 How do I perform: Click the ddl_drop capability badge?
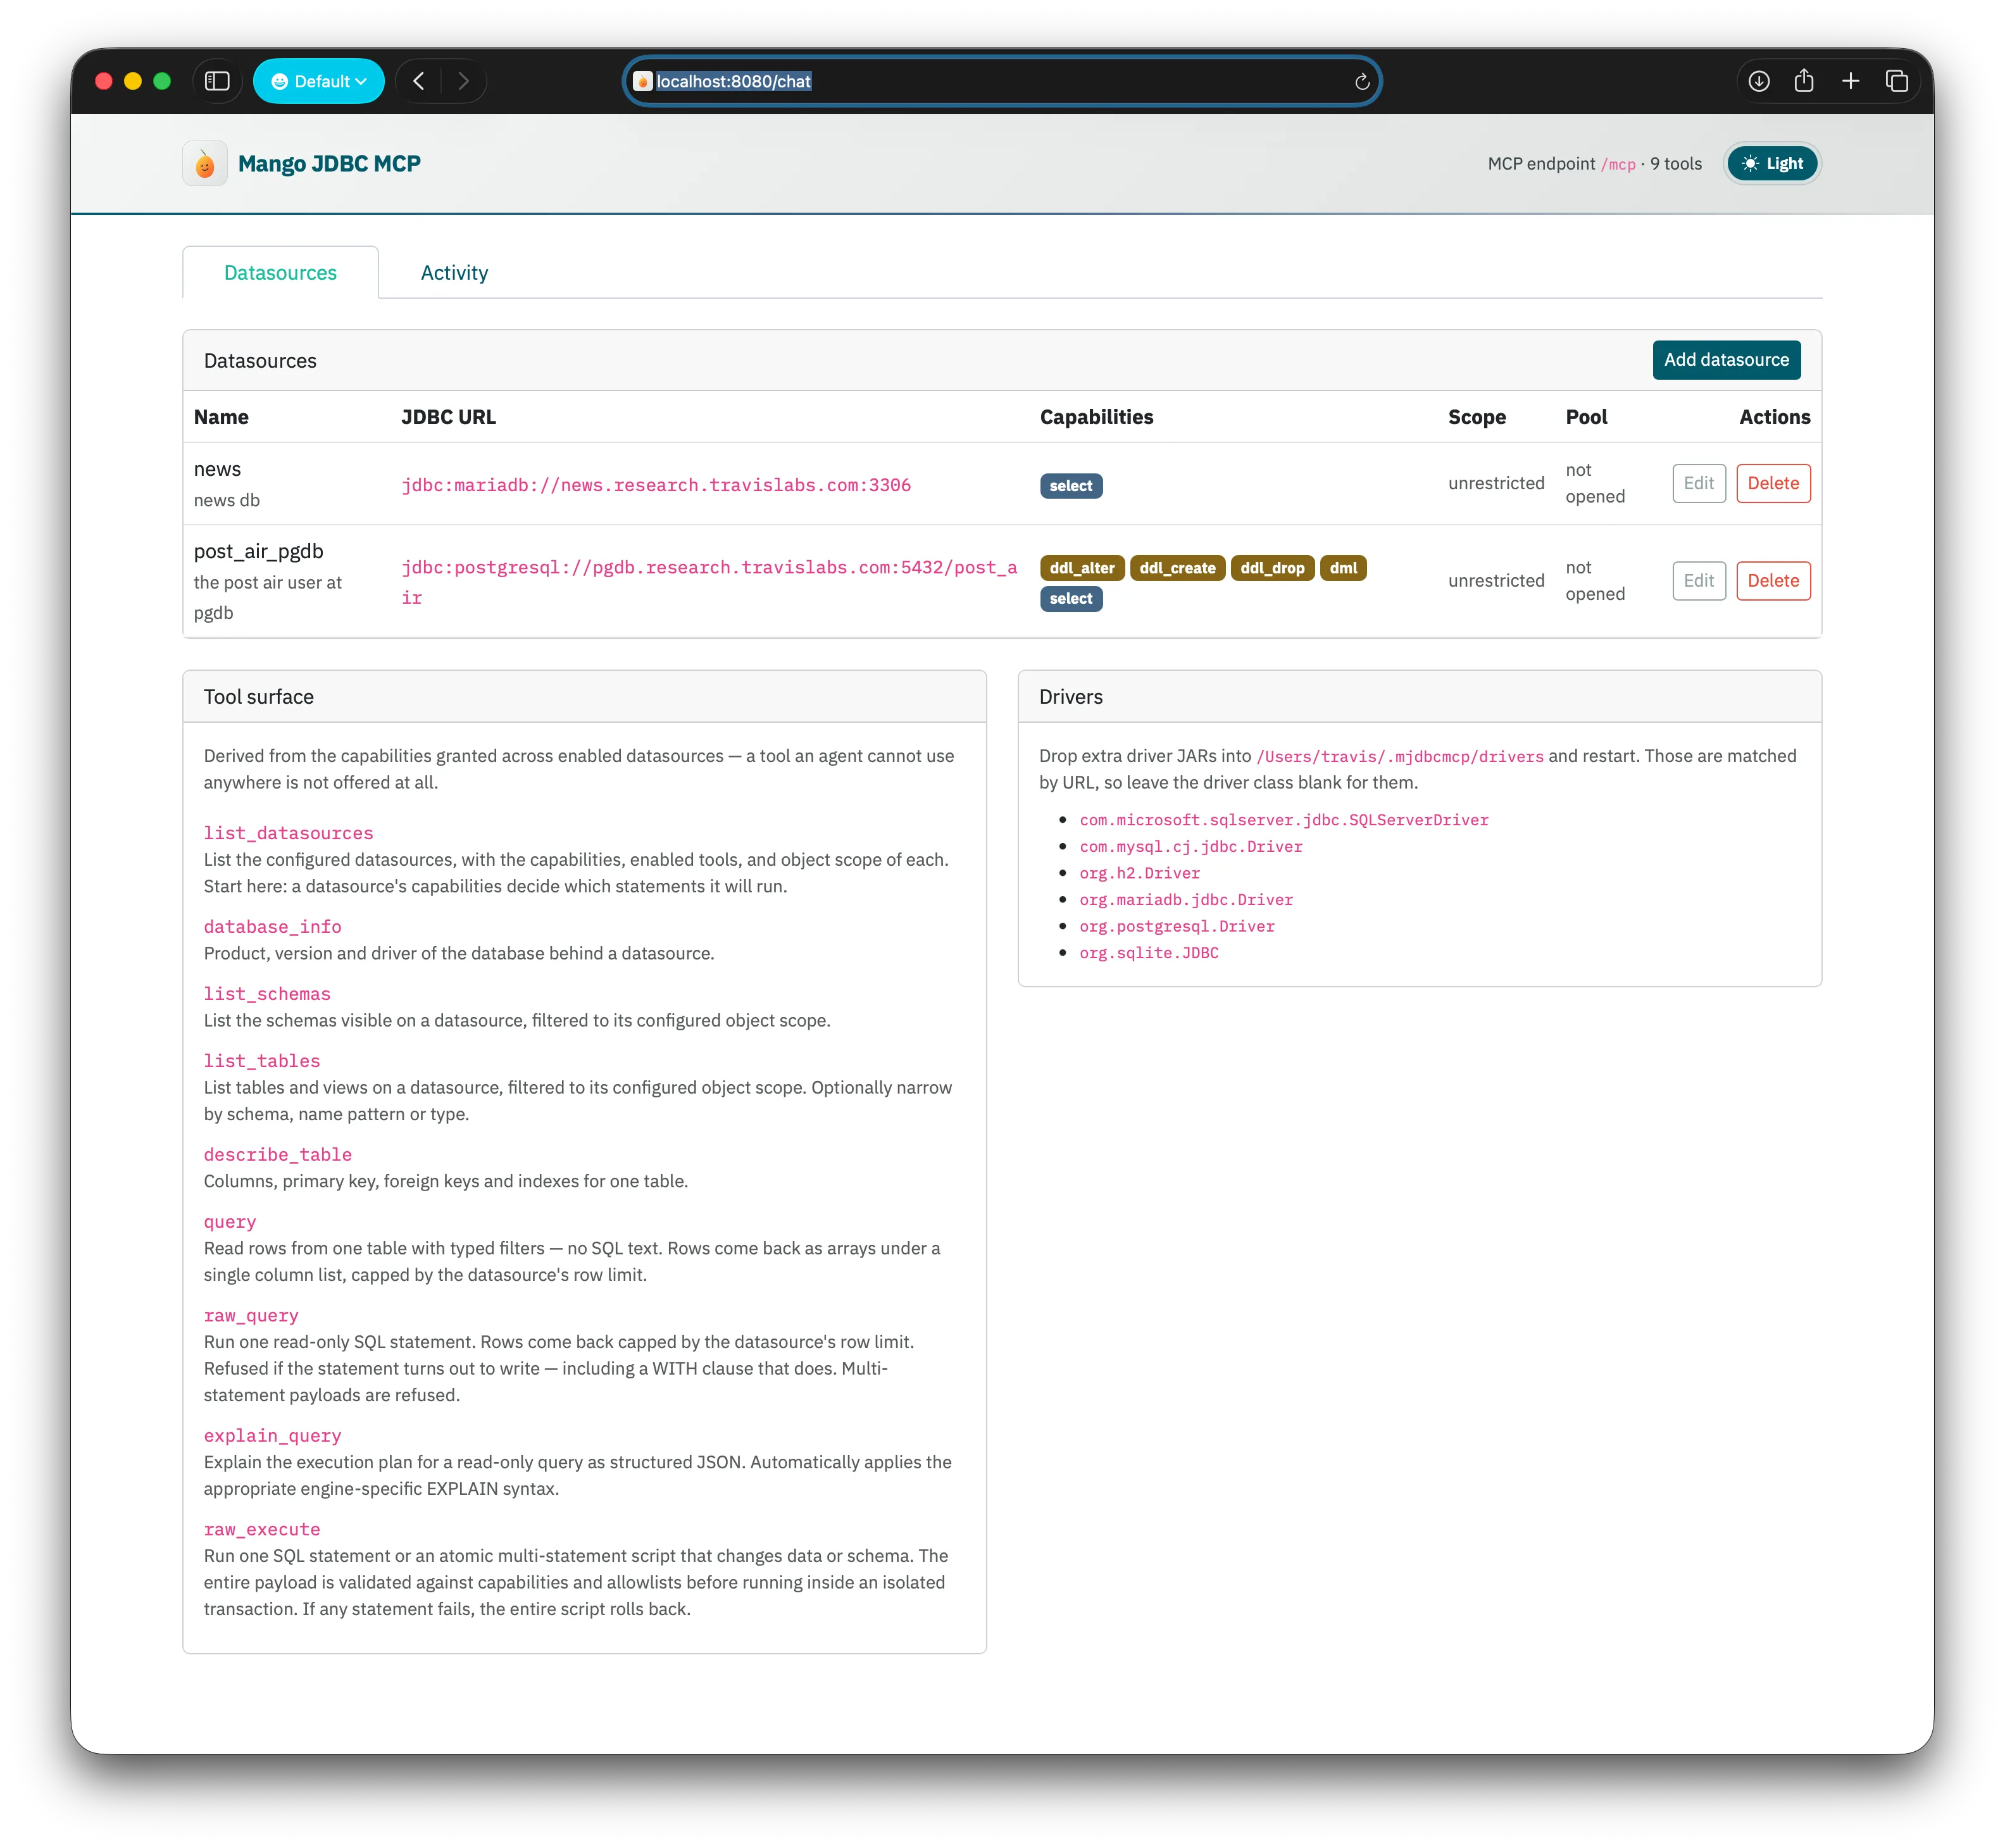point(1272,568)
